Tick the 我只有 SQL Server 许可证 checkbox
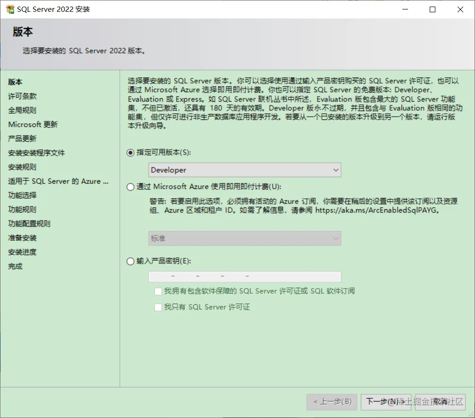 point(158,307)
